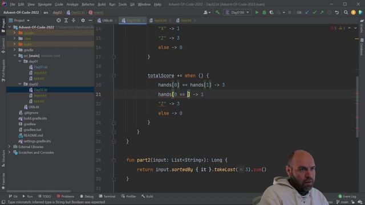
Task: Open the Pull Requests stripe button
Action: (3, 71)
